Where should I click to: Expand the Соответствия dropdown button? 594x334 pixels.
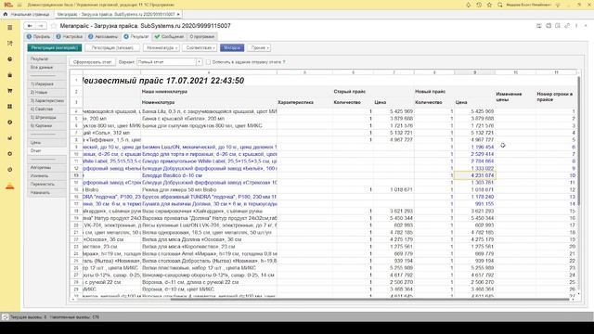[200, 47]
